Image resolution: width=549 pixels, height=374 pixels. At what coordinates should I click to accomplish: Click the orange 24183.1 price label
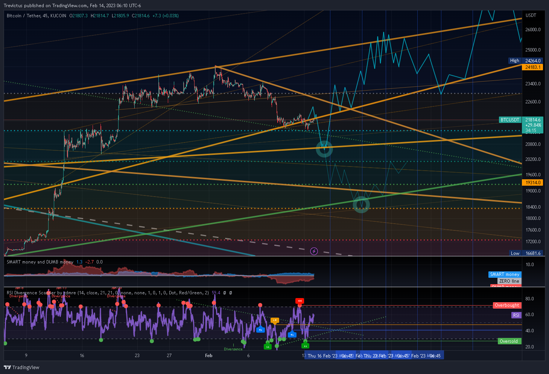click(532, 67)
